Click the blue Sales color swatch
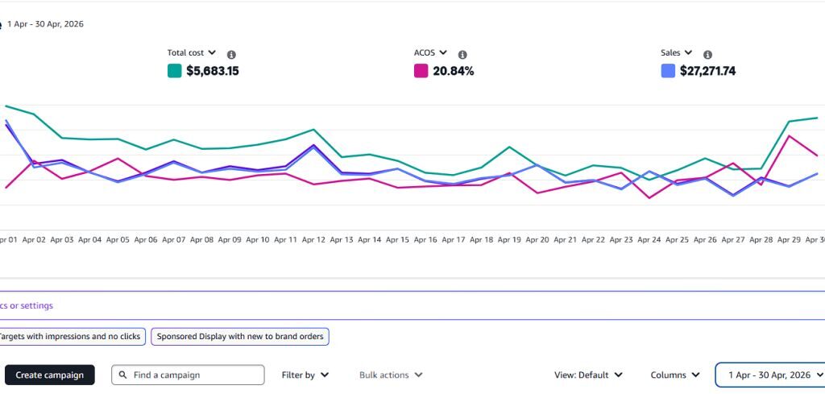 point(668,71)
